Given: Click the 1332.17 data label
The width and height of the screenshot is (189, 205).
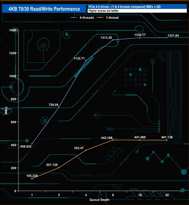Looking at the screenshot, I should [140, 35].
